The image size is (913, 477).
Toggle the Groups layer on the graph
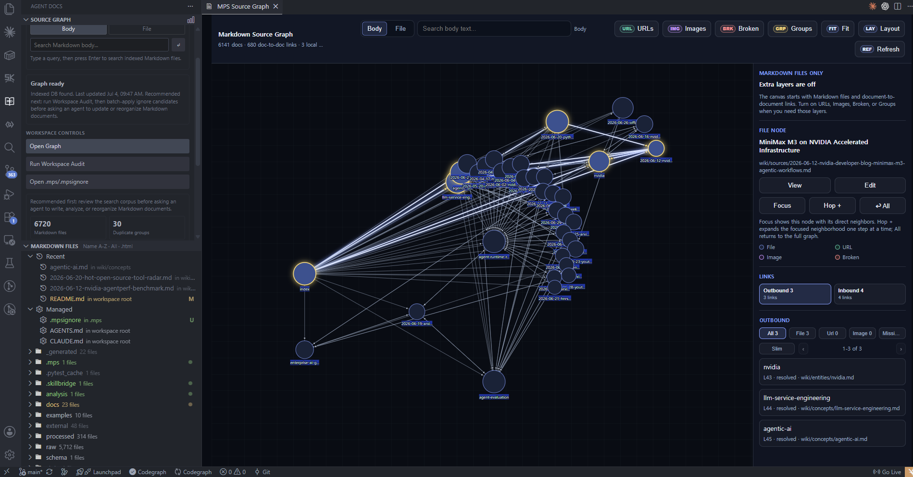792,29
